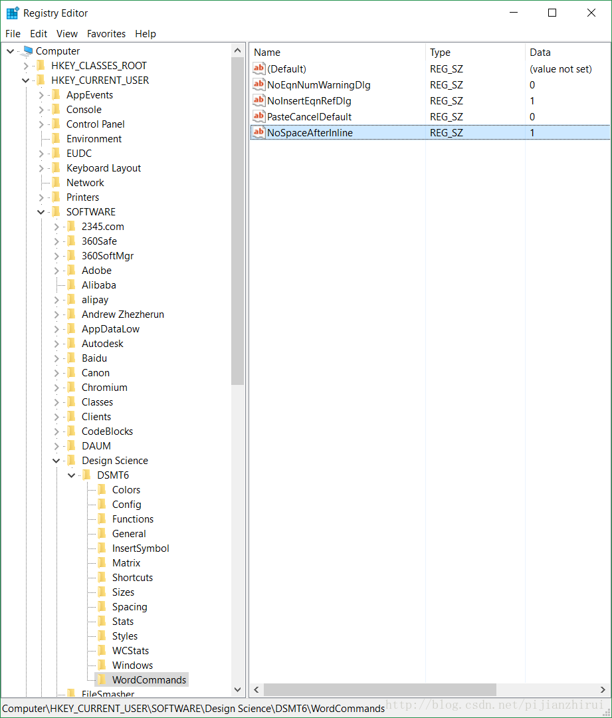Expand the Keyboard Layout key
The image size is (612, 718).
pos(41,168)
